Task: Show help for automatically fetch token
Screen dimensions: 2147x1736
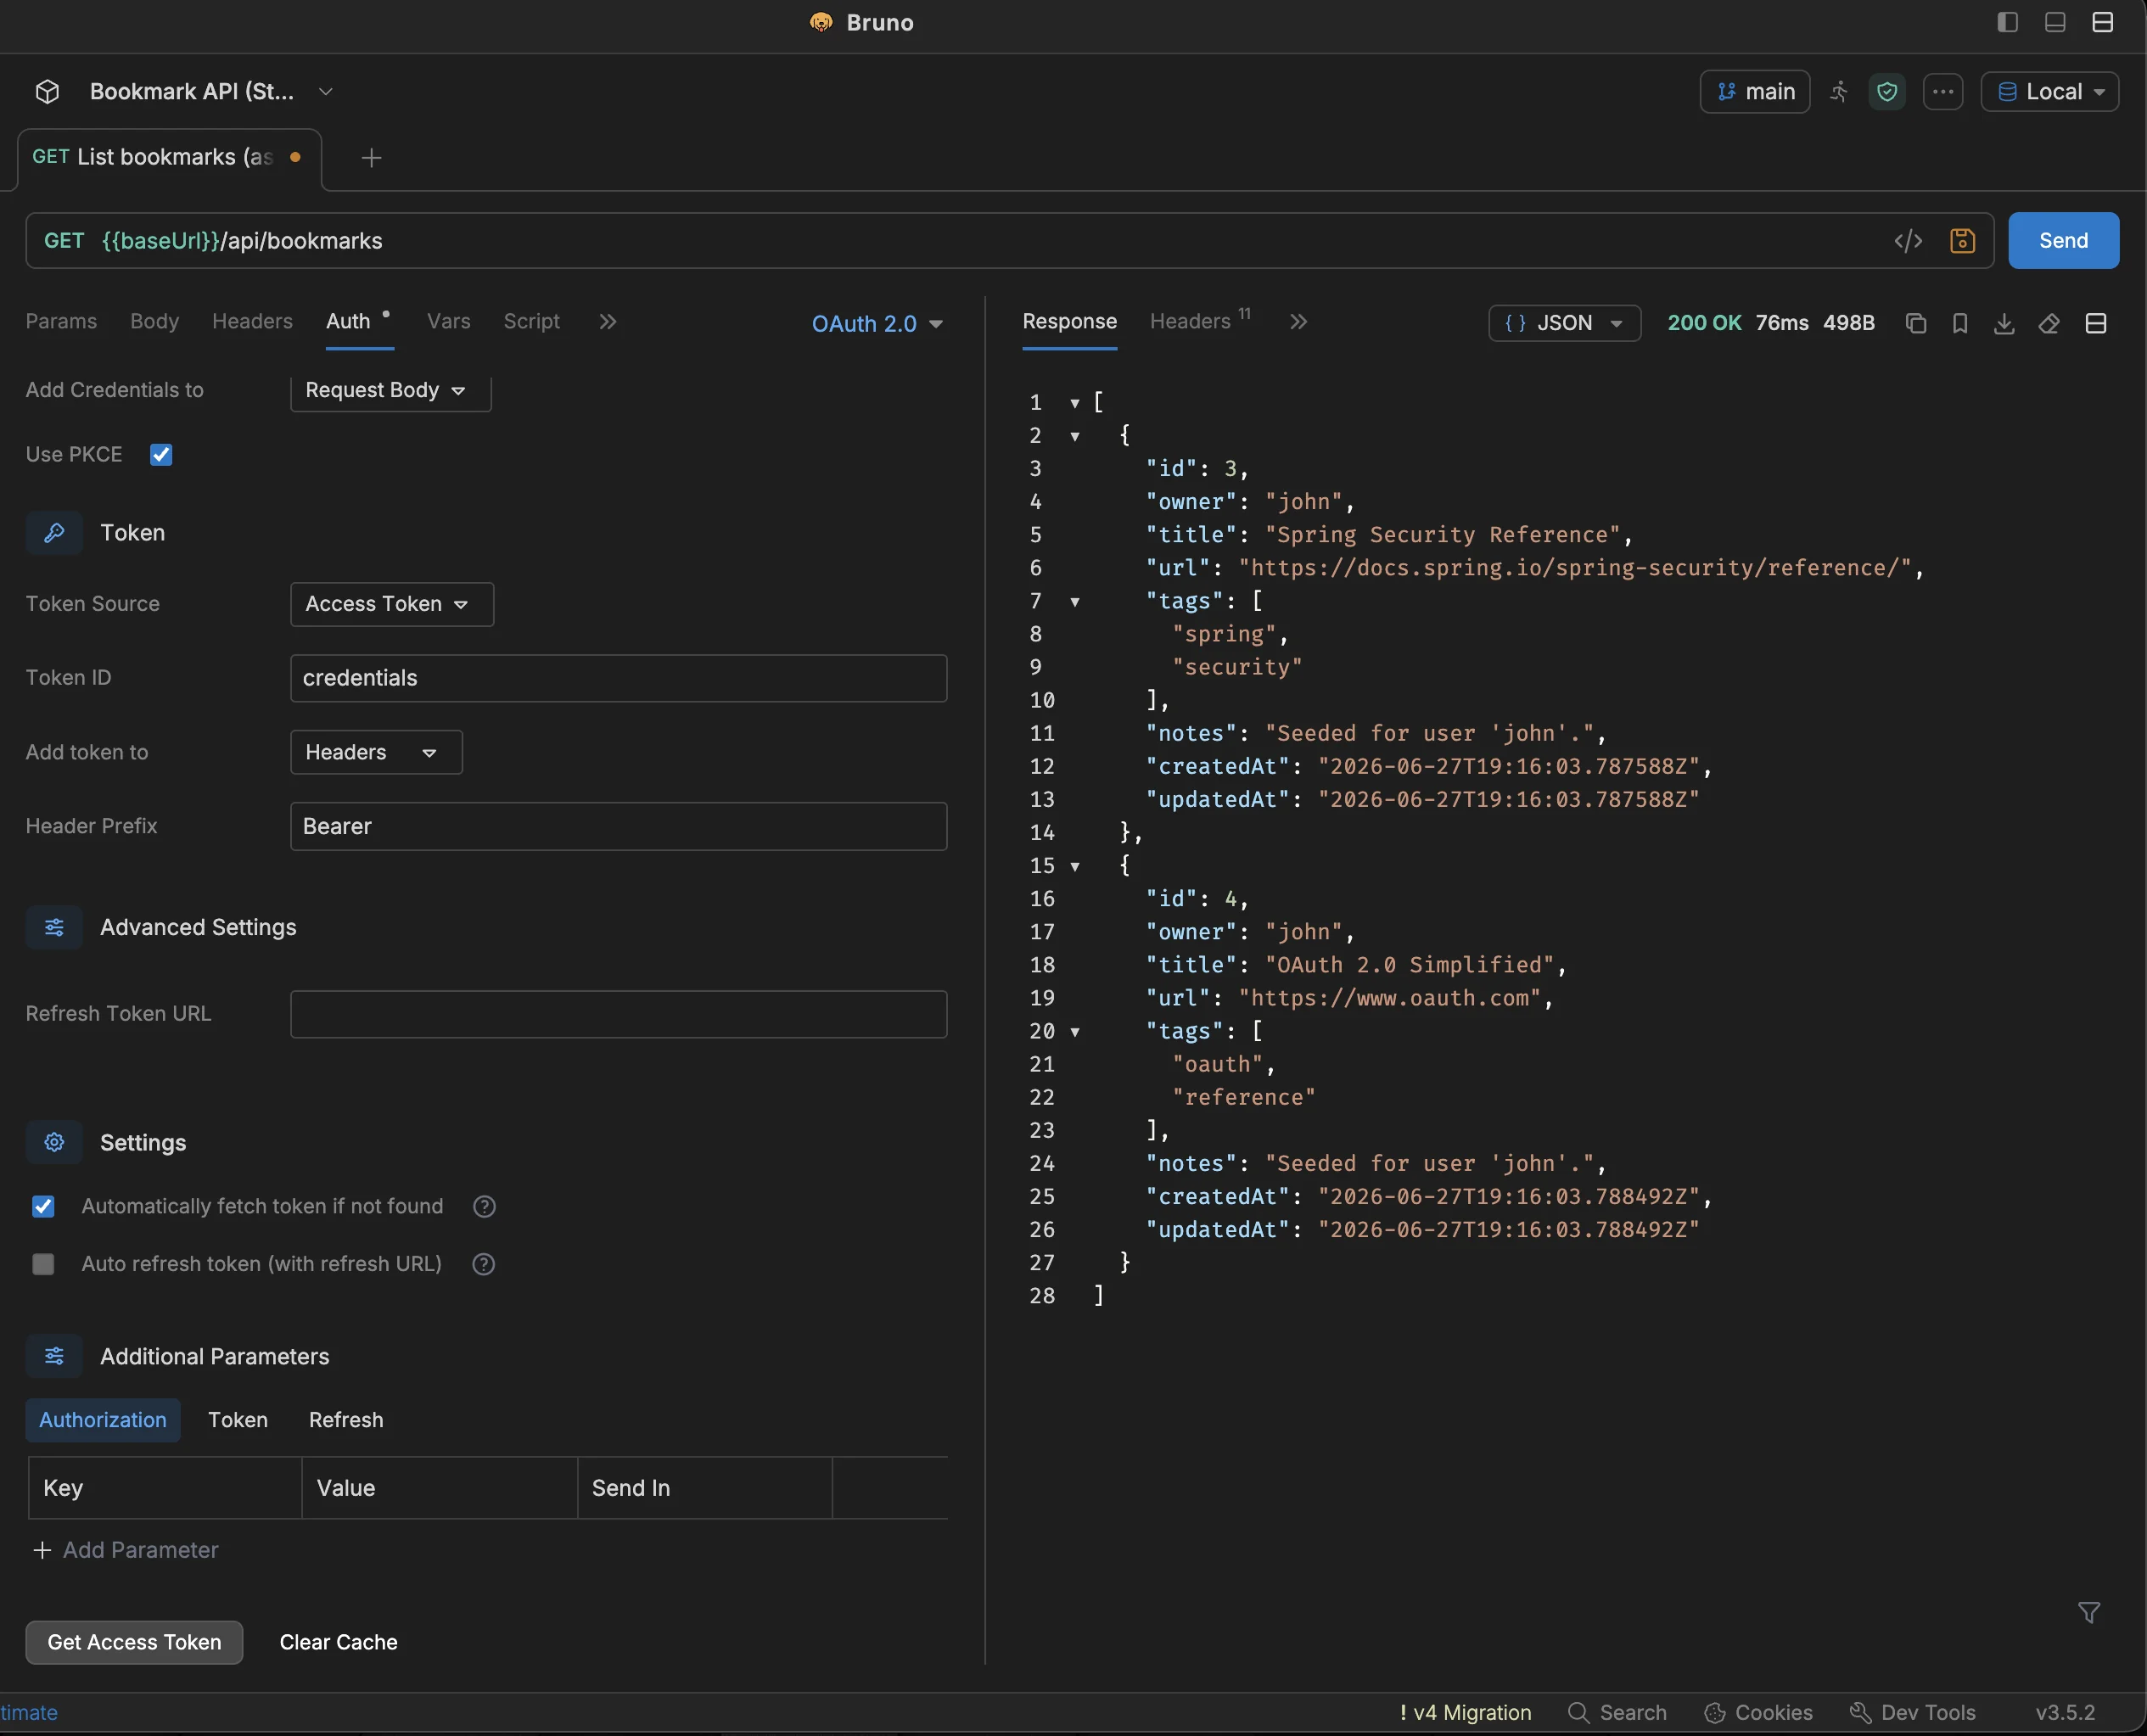Action: (x=484, y=1206)
